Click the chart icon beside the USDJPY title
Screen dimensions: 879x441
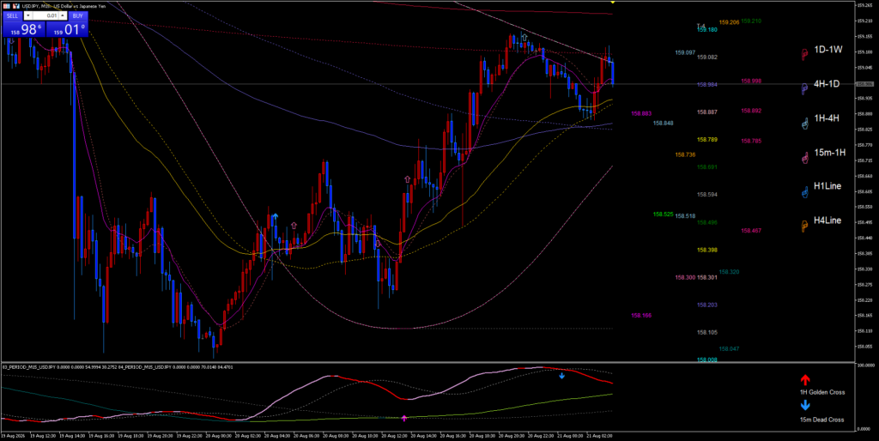tap(16, 6)
